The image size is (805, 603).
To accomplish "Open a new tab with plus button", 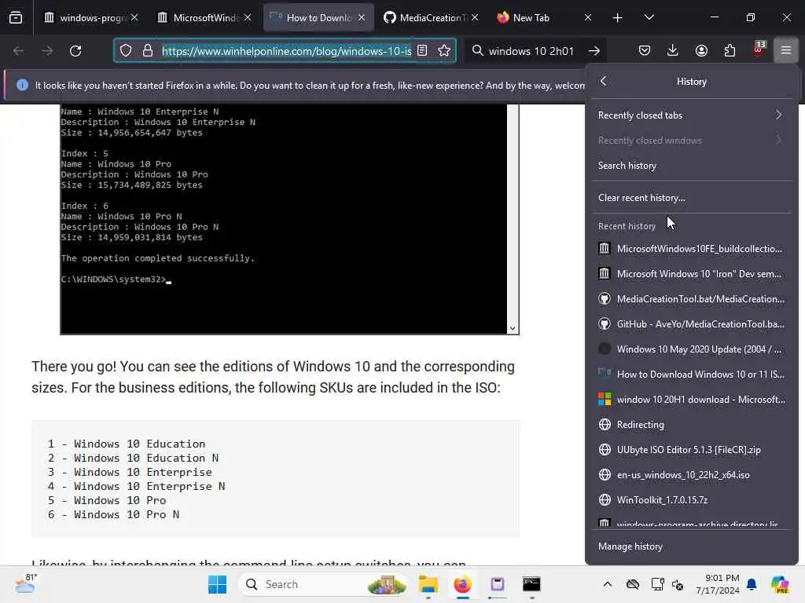I will point(617,18).
